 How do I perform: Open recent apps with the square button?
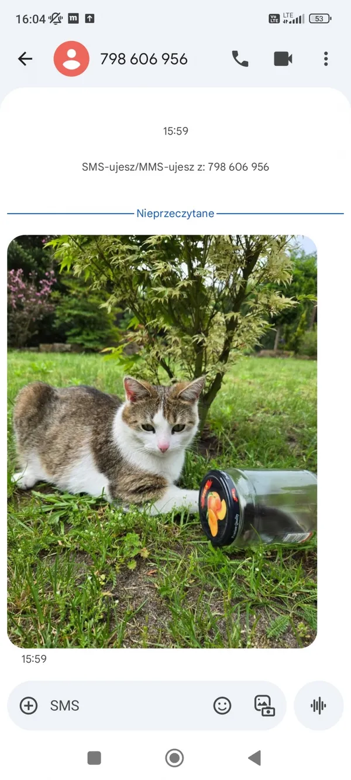[94, 758]
